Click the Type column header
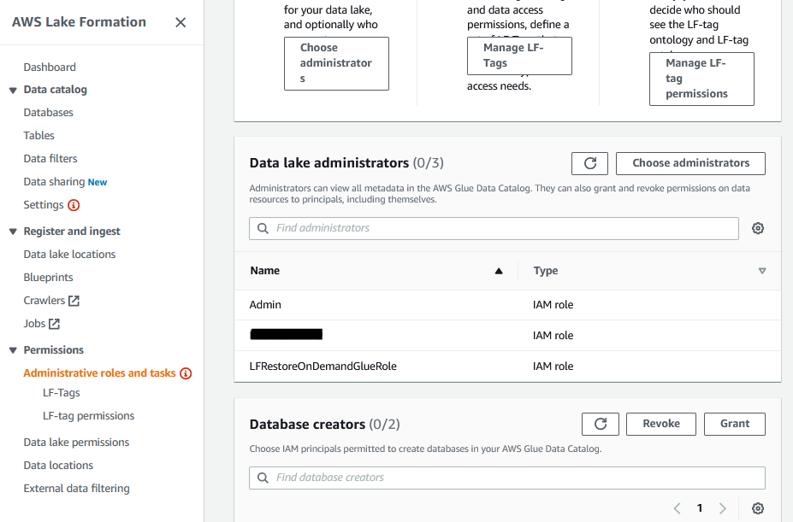Image resolution: width=793 pixels, height=522 pixels. (x=546, y=271)
